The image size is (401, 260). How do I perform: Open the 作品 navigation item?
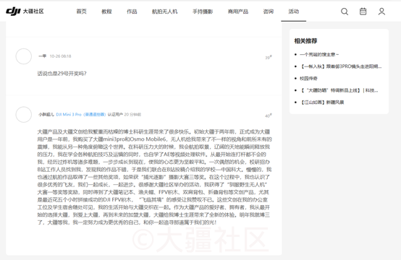click(132, 12)
